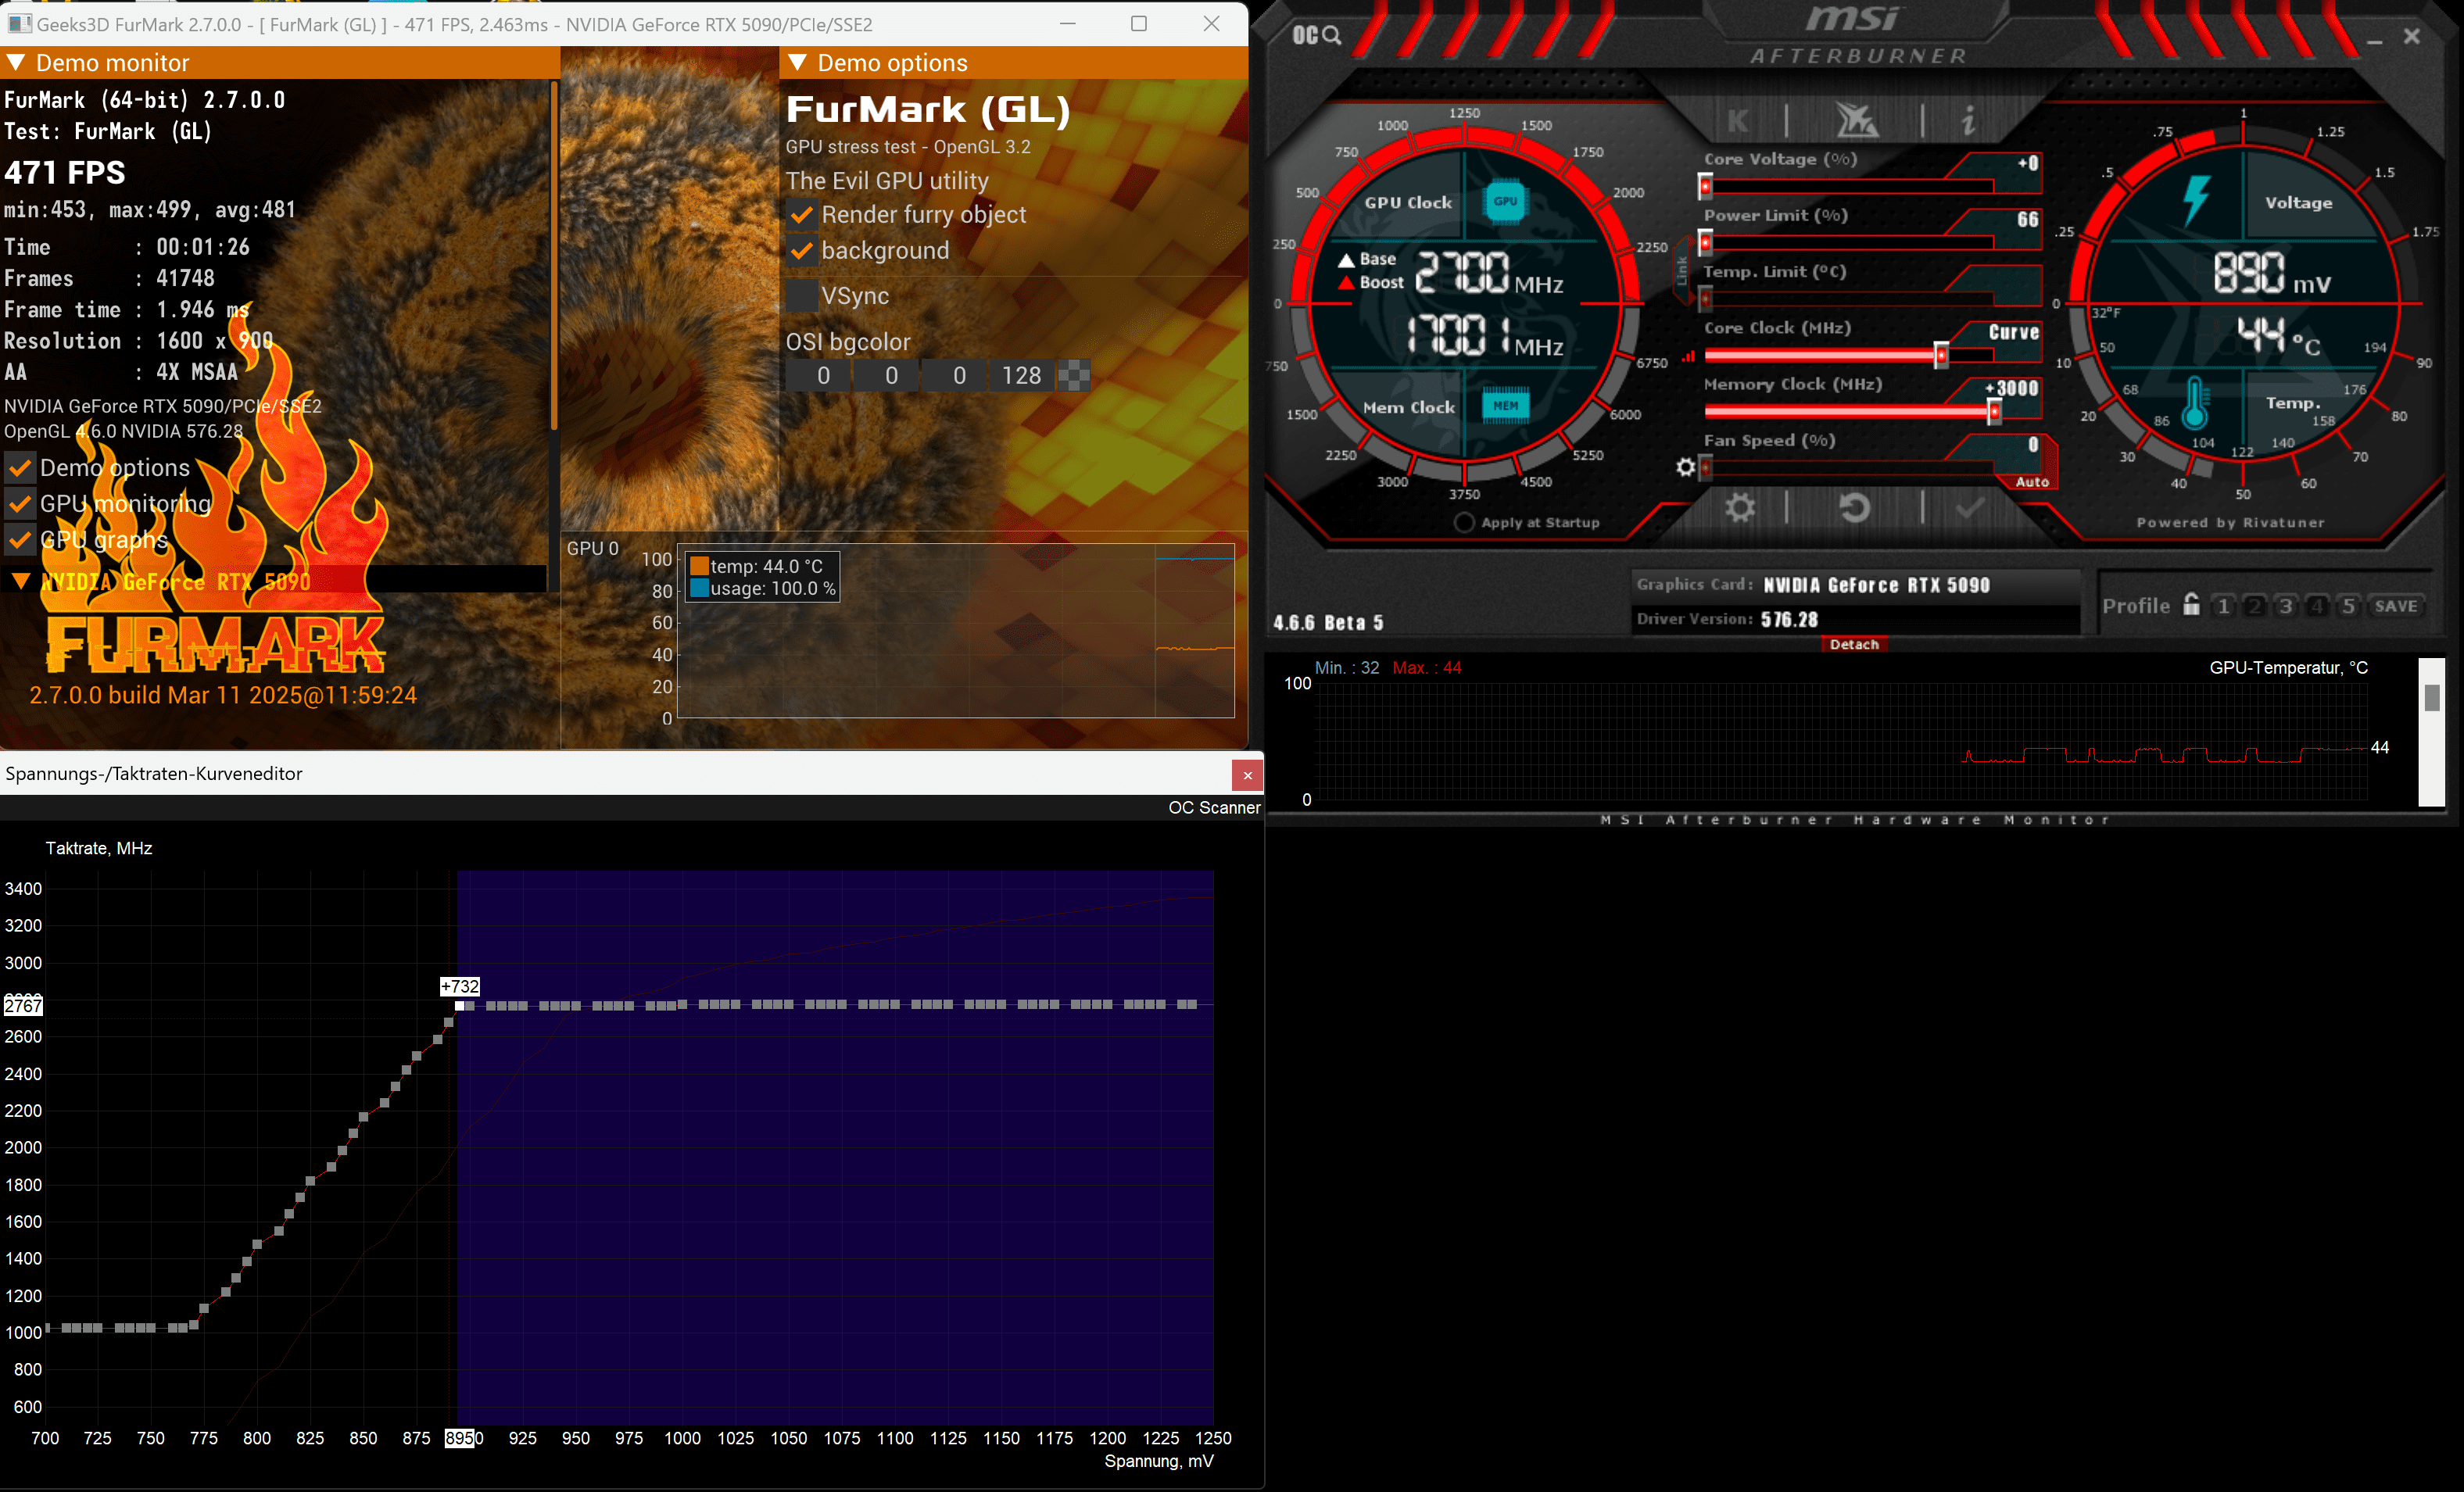This screenshot has height=1492, width=2464.
Task: Click the apply checkmark icon
Action: point(1969,508)
